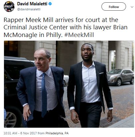Click the blue verified badge
The height and width of the screenshot is (137, 135).
pos(50,4)
